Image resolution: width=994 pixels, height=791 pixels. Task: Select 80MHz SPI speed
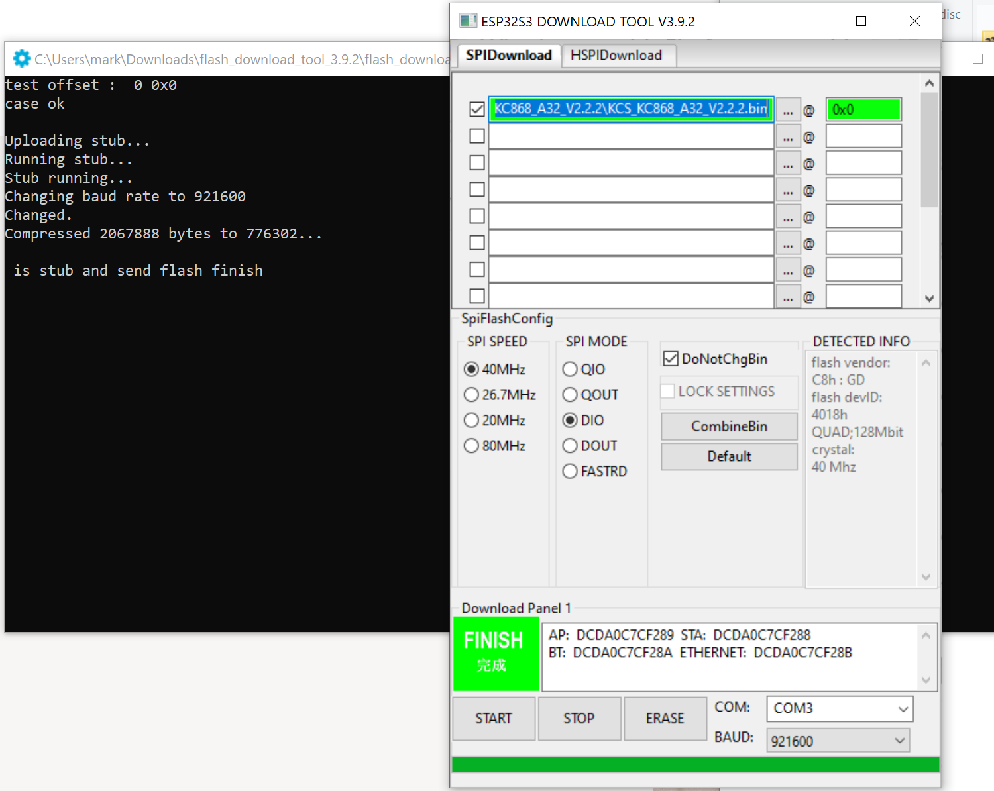coord(471,446)
